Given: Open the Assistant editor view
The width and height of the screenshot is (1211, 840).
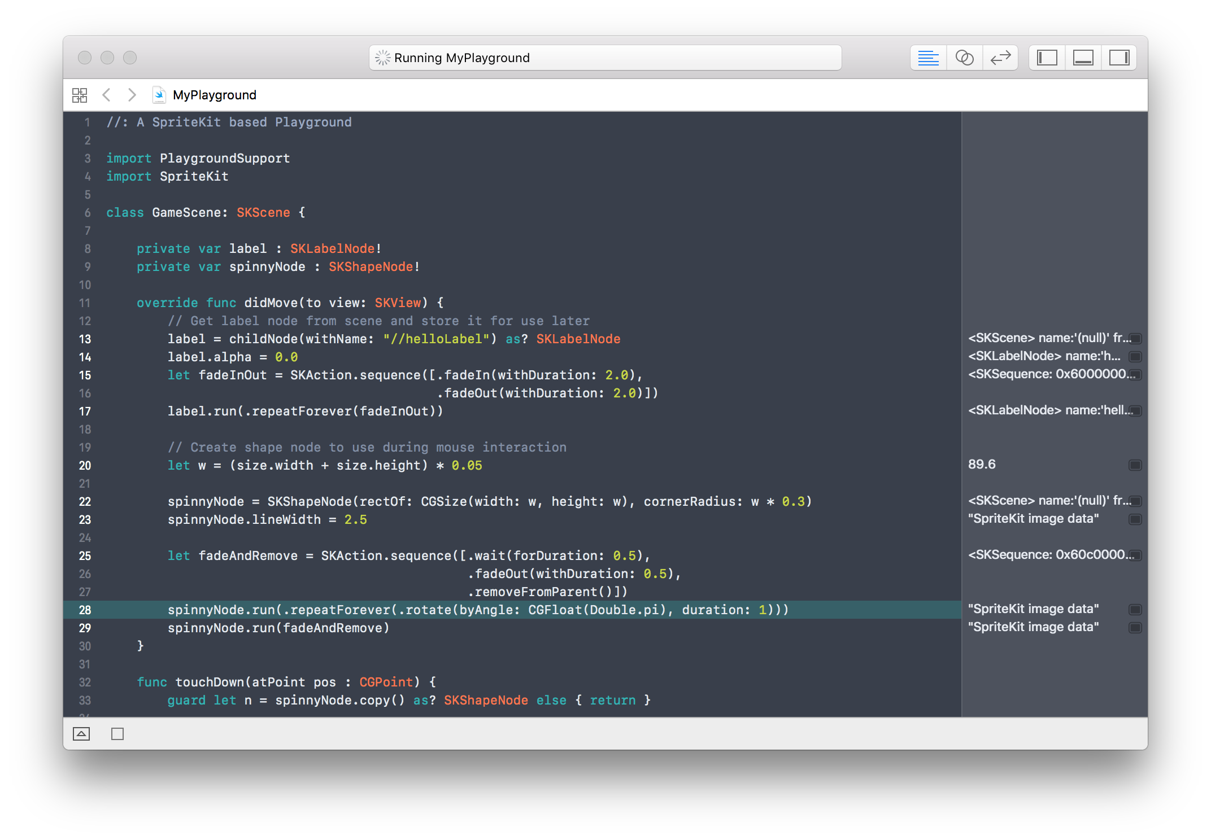Looking at the screenshot, I should (964, 58).
